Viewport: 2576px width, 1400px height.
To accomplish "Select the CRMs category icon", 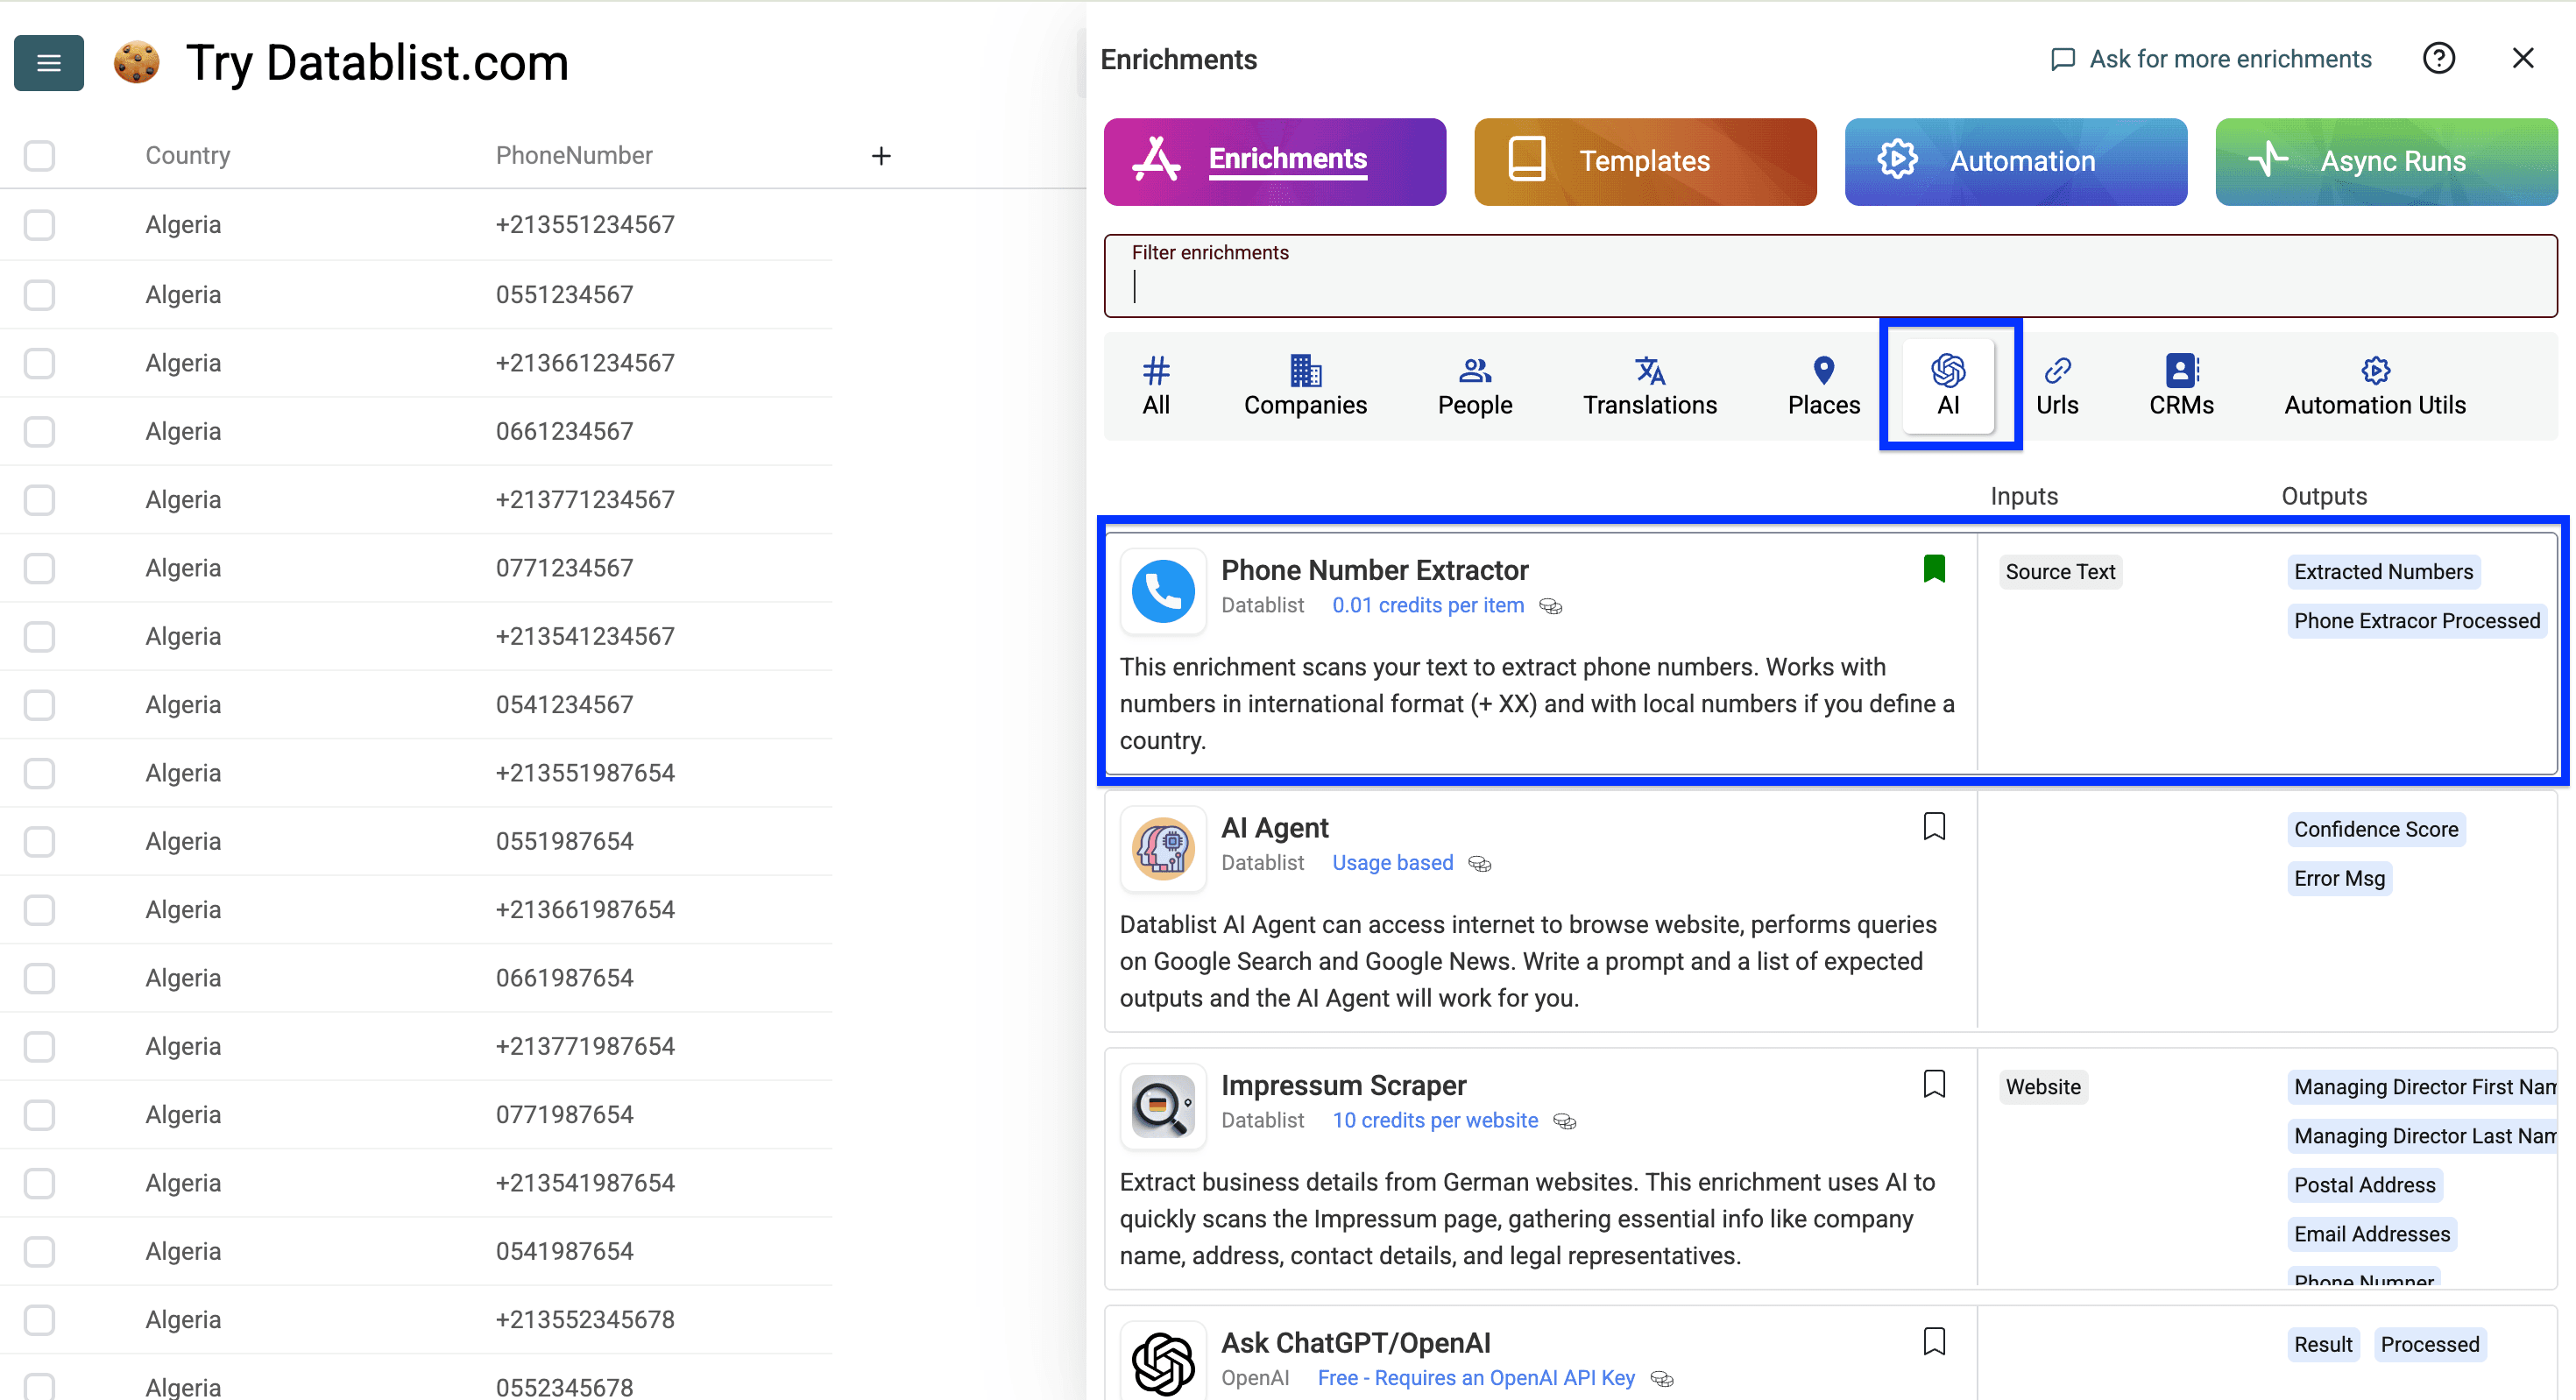I will click(2180, 385).
